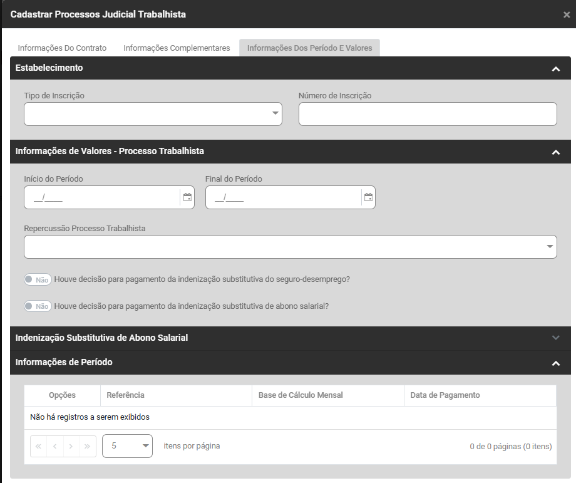Expand Indenização Substitutiva de Abono Salarial section

pyautogui.click(x=555, y=338)
